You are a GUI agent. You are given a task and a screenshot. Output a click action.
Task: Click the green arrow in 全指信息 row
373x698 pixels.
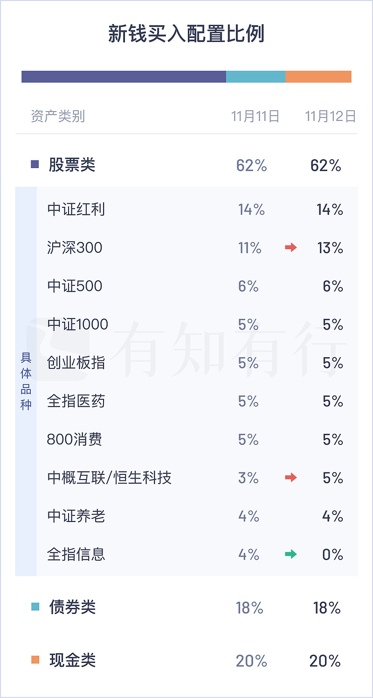click(x=291, y=554)
